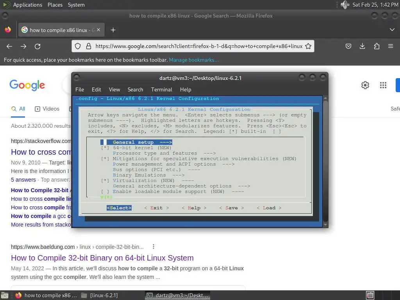The height and width of the screenshot is (300, 400).
Task: Click Manage bookmarks link
Action: [x=194, y=60]
